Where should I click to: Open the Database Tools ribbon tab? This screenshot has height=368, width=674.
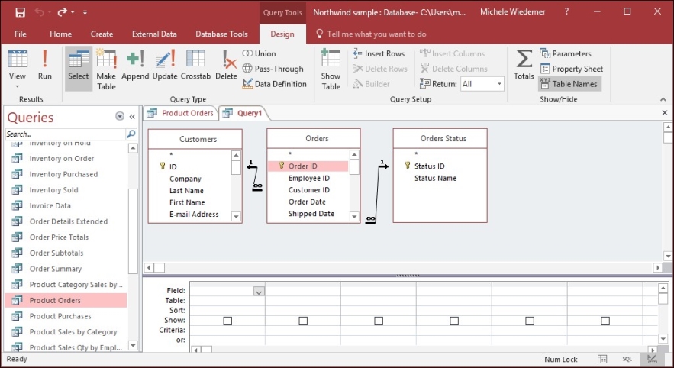(x=221, y=34)
